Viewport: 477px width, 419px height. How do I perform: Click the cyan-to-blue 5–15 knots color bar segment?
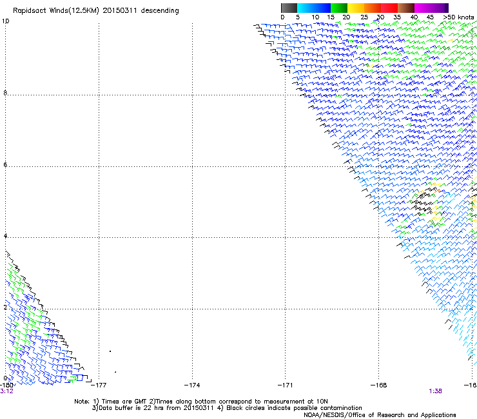[314, 8]
